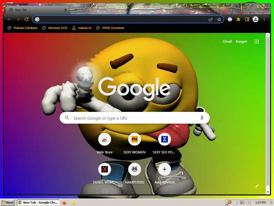
Task: Select the New Tab tab
Action: [38, 10]
